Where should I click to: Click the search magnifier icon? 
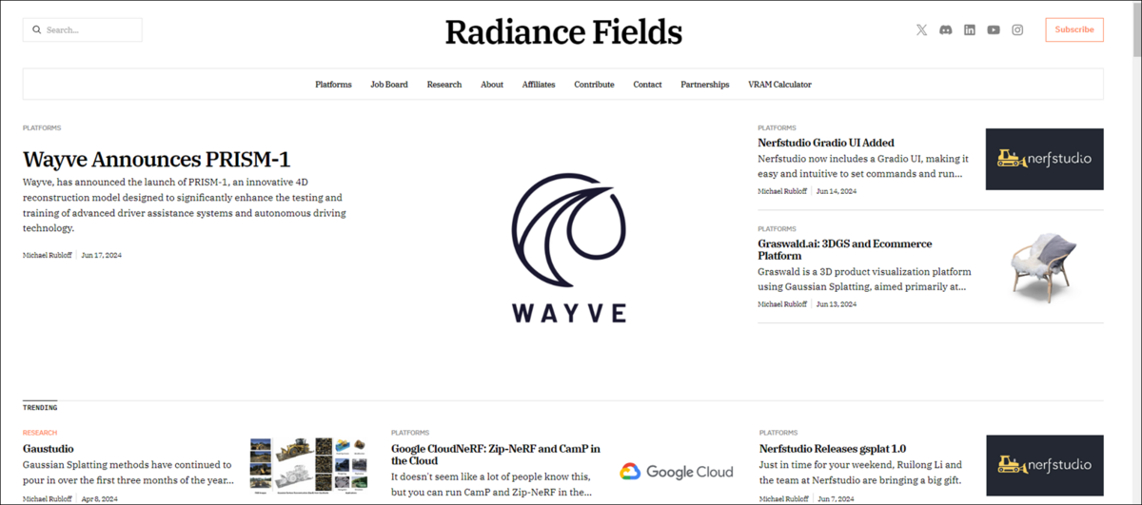(x=37, y=29)
